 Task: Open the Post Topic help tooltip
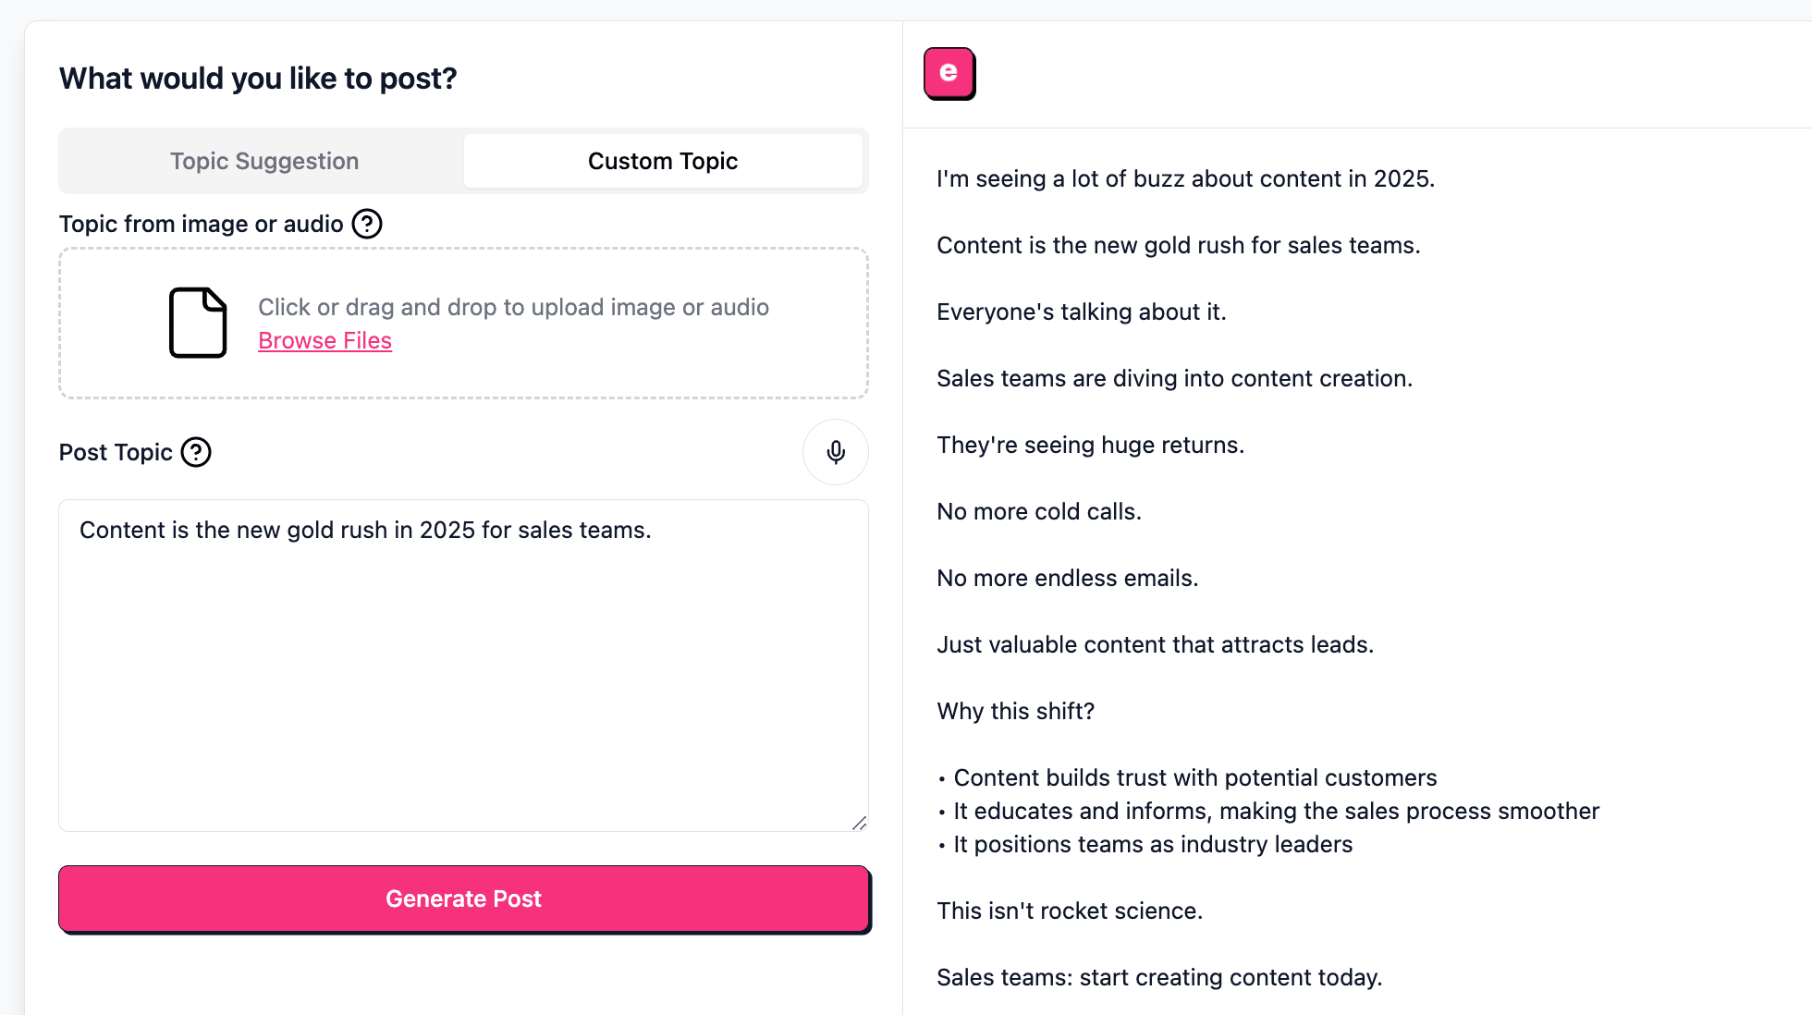tap(196, 452)
